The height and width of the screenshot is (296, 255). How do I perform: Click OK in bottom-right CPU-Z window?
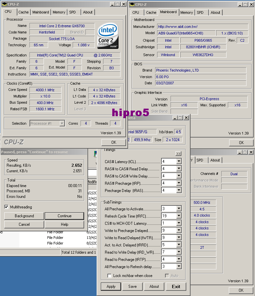coord(241,290)
